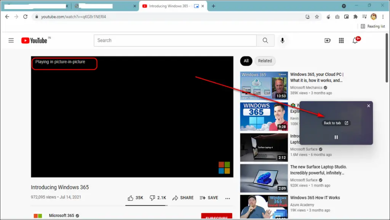
Task: Open the Chrome profile avatar
Action: coord(374,17)
